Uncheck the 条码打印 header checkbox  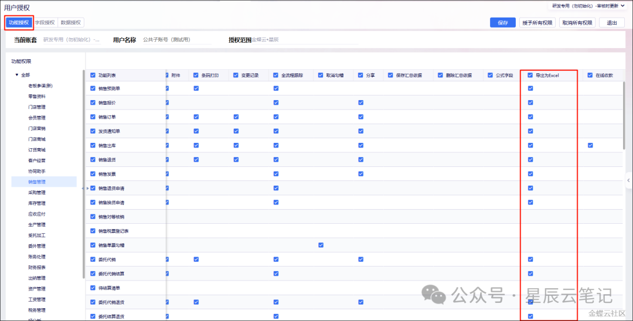coord(196,75)
